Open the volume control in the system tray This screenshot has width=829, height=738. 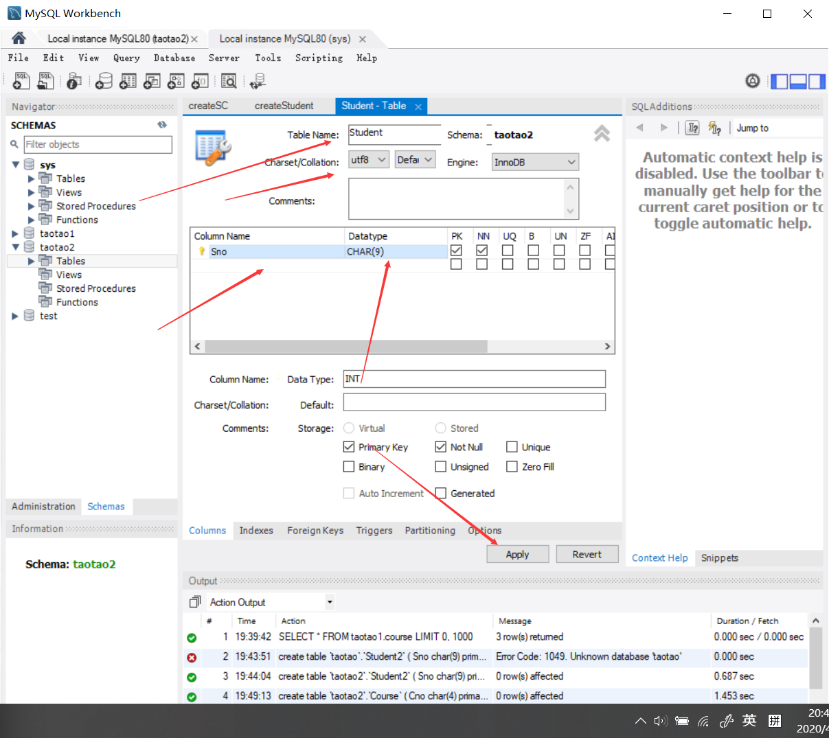click(x=661, y=721)
